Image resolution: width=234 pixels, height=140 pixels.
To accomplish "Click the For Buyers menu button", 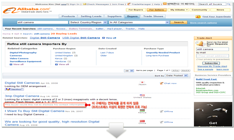I will pyautogui.click(x=136, y=10).
